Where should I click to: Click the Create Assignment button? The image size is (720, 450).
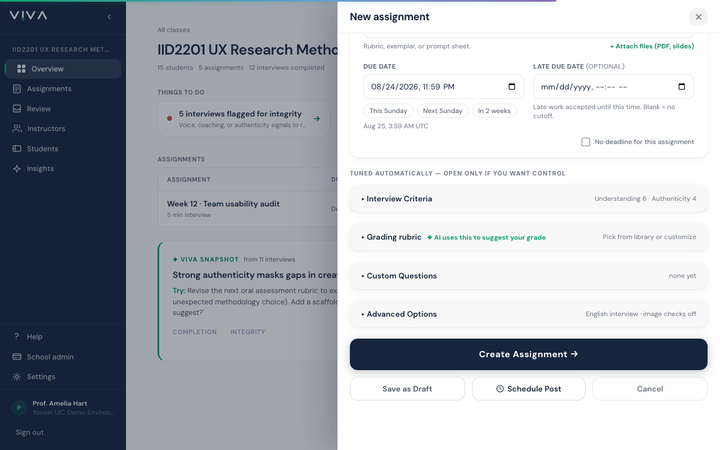pyautogui.click(x=529, y=354)
